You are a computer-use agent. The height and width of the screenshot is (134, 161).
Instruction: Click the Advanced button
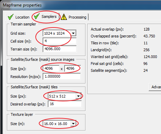[155, 87]
